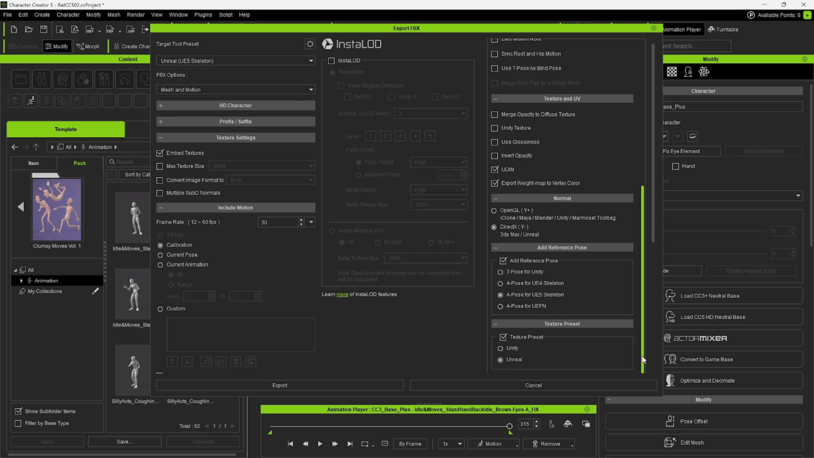Select the checker texture icon in Modify
Image resolution: width=814 pixels, height=458 pixels.
coord(671,72)
